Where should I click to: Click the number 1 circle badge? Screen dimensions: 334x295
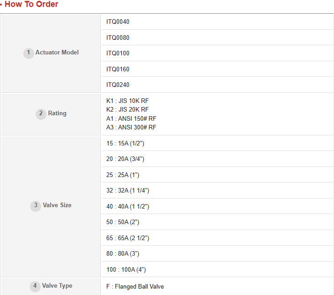point(29,53)
